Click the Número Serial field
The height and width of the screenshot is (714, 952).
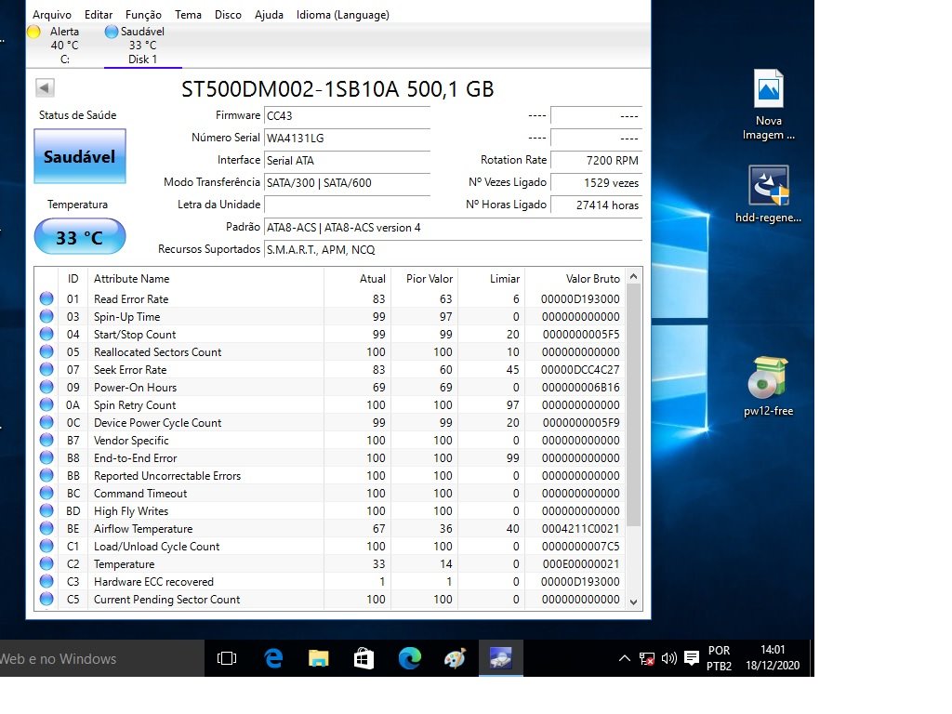347,138
